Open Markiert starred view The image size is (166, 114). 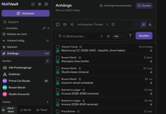point(25,47)
